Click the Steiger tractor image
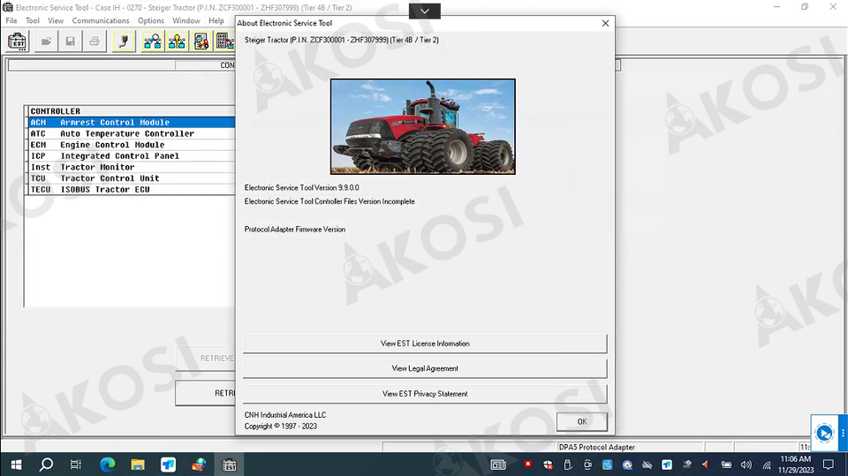 422,126
